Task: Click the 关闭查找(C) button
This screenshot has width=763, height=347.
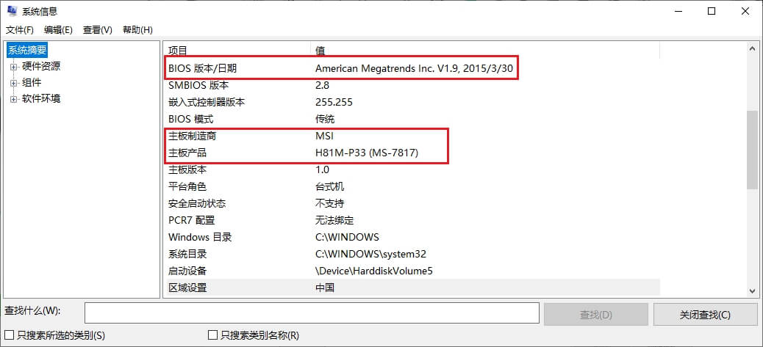Action: [705, 315]
